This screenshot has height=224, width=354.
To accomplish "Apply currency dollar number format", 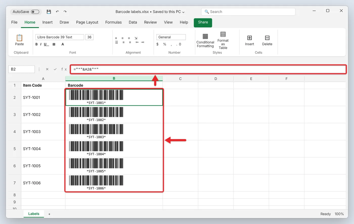I will click(158, 44).
